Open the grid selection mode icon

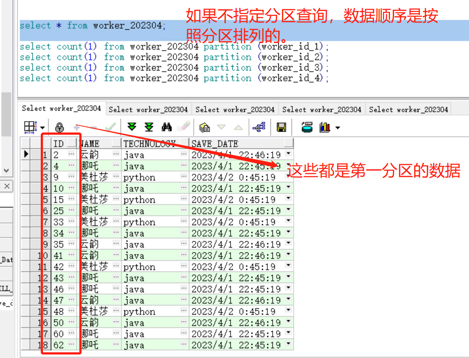click(31, 127)
